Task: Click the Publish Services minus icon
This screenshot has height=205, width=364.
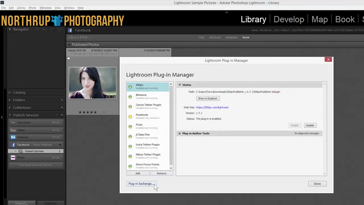Action: pyautogui.click(x=57, y=115)
